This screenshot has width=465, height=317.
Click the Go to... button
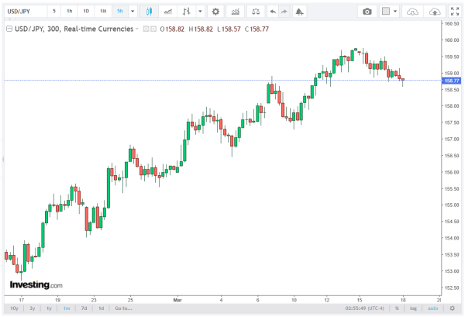coord(122,308)
